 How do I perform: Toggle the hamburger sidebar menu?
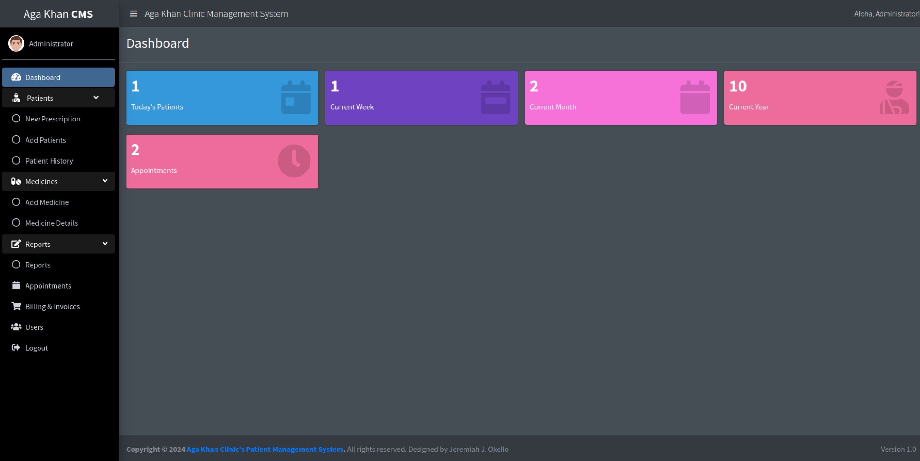(133, 14)
